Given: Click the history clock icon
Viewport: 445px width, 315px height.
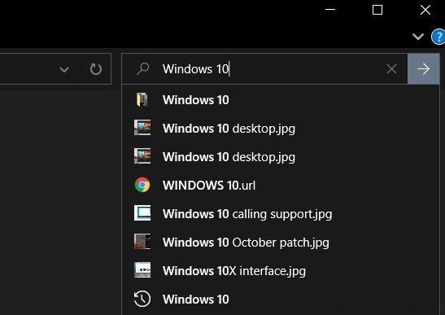Looking at the screenshot, I should tap(142, 299).
